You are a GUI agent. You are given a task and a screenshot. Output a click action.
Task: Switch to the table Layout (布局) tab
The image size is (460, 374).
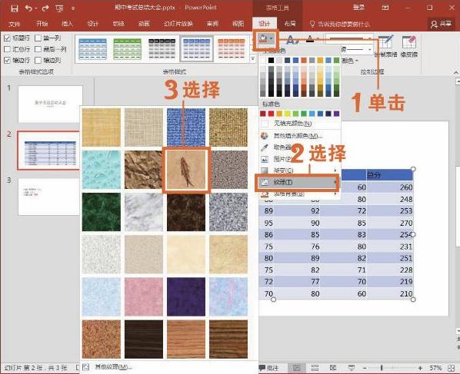pos(290,24)
